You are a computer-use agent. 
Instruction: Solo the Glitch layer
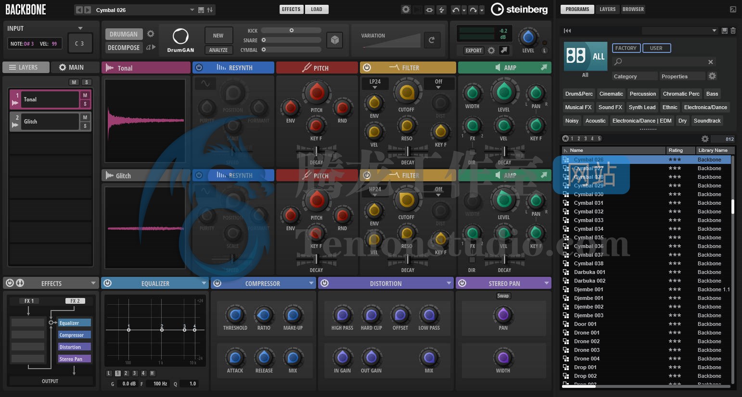[x=85, y=126]
